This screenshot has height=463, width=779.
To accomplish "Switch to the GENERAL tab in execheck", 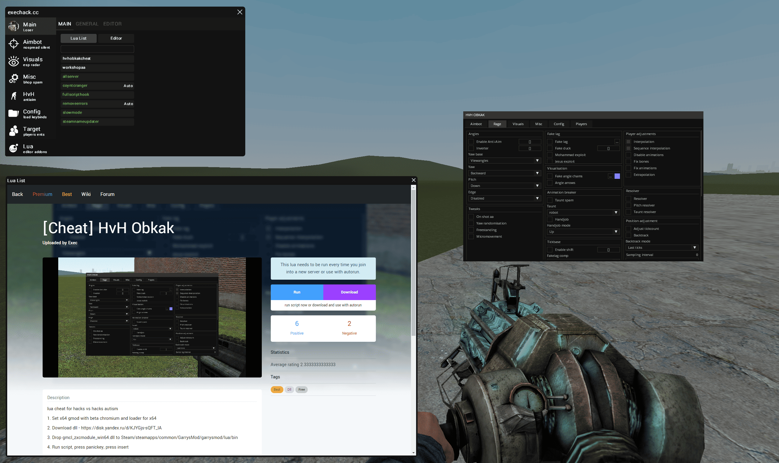I will click(87, 24).
